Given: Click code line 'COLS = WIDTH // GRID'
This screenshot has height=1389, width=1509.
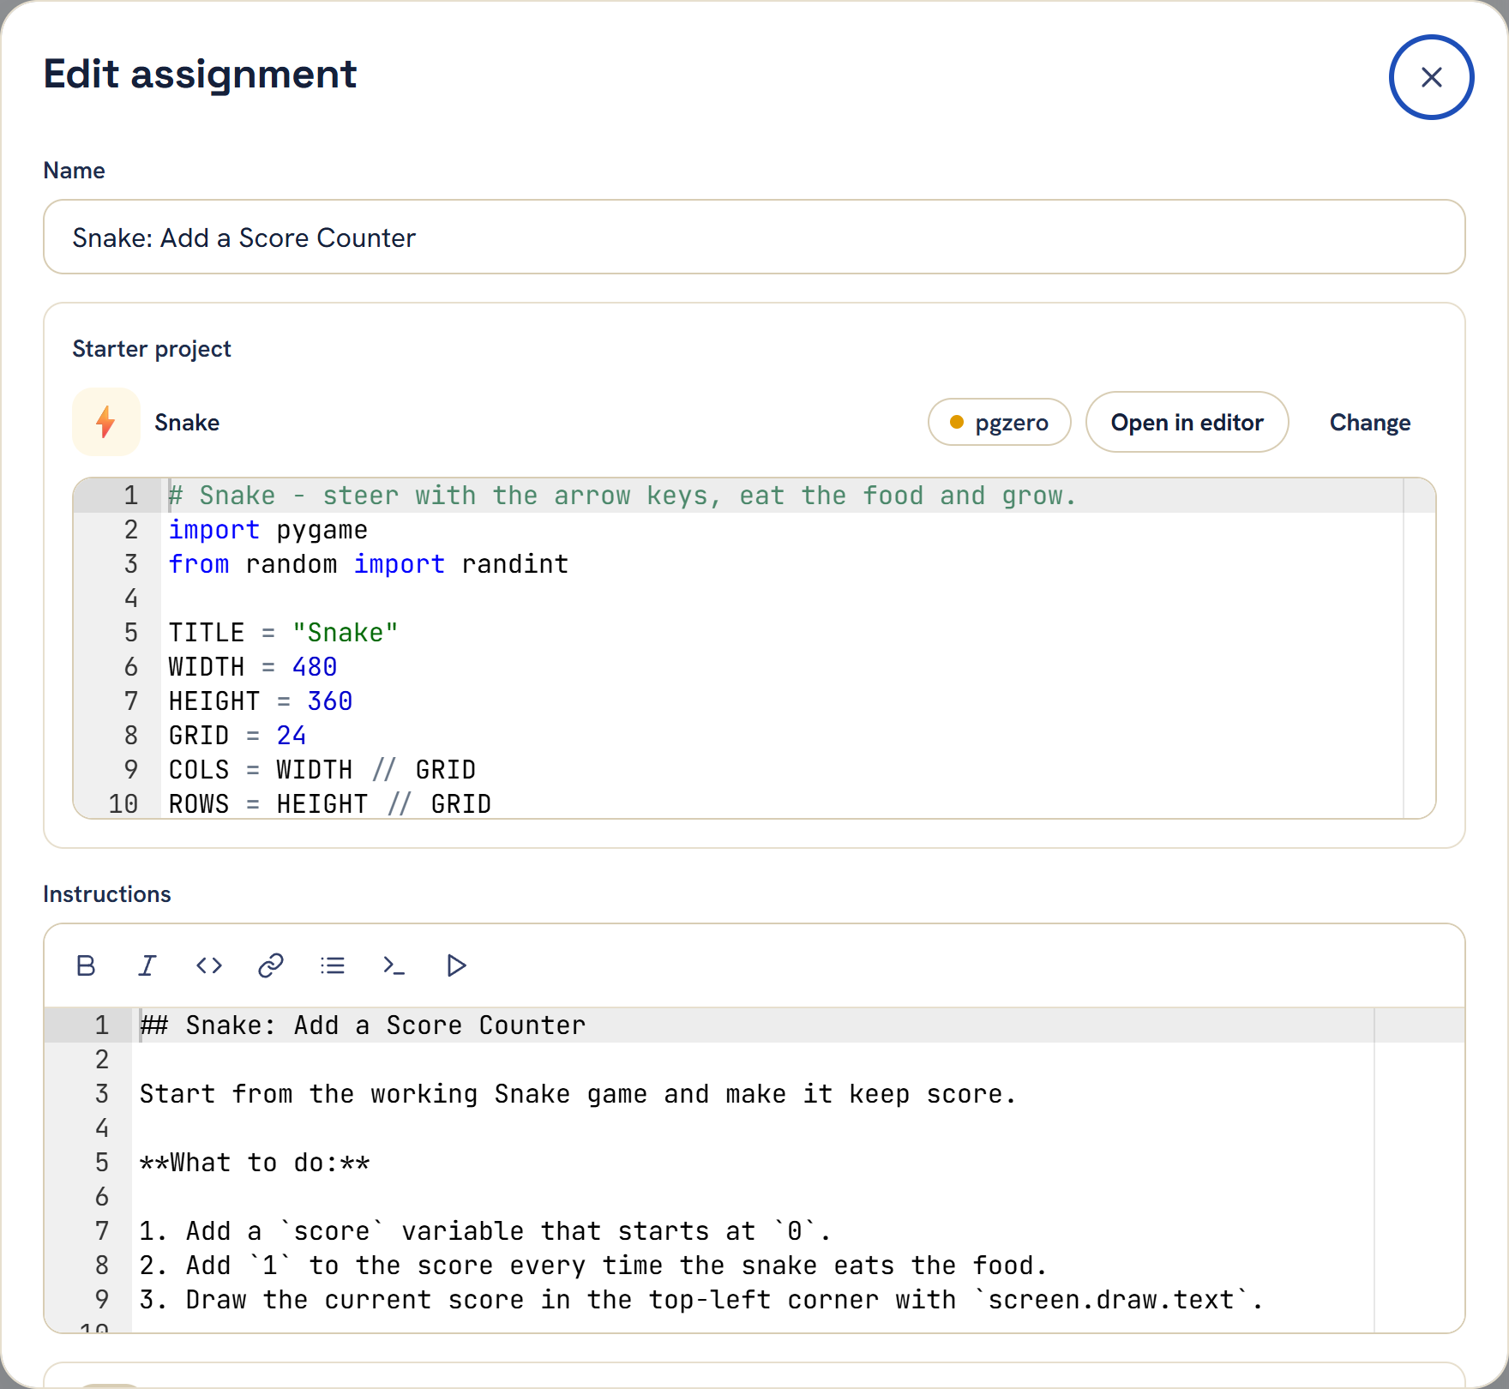Looking at the screenshot, I should [x=322, y=770].
